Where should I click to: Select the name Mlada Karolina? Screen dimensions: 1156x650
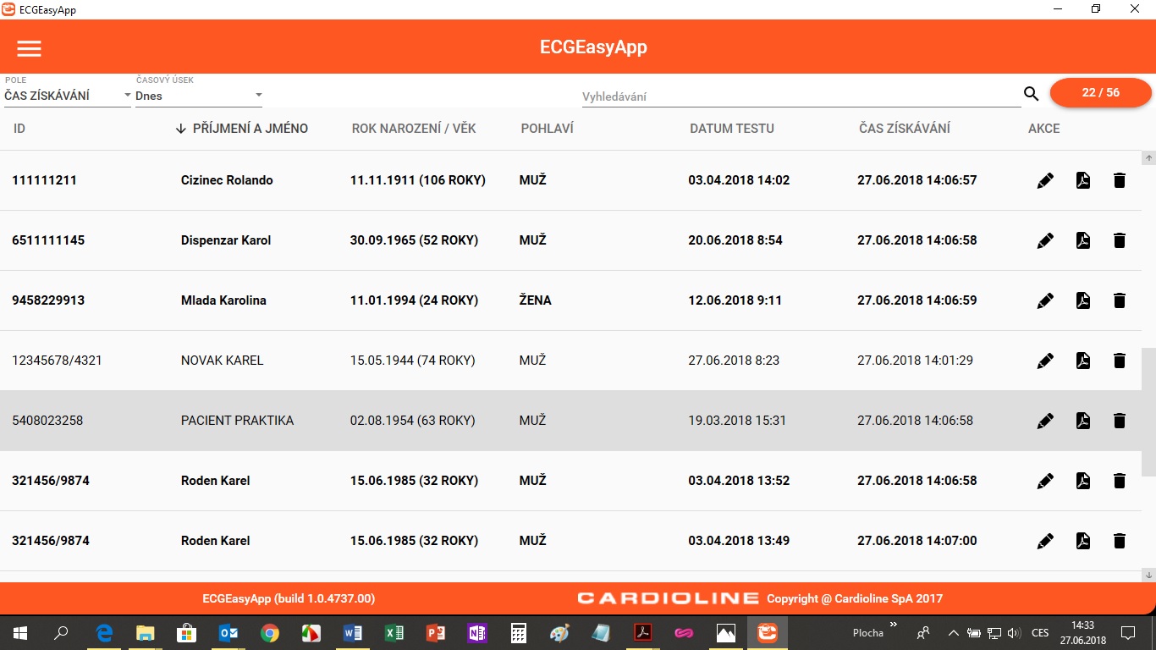pos(223,300)
